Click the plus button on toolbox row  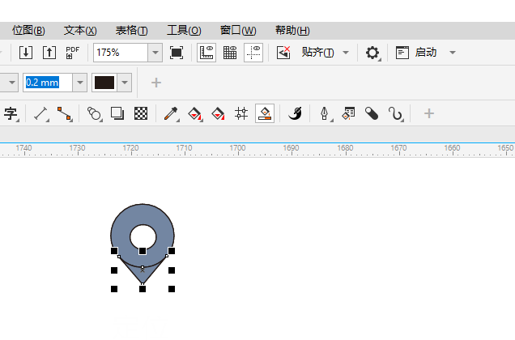[429, 113]
